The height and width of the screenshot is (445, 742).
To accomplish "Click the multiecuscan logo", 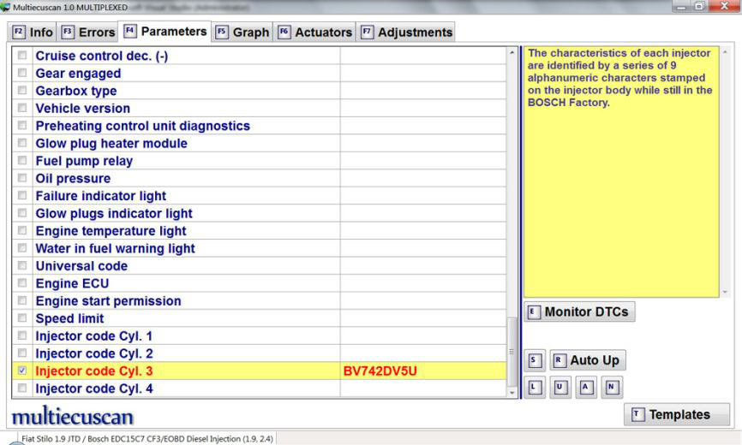I will [71, 416].
